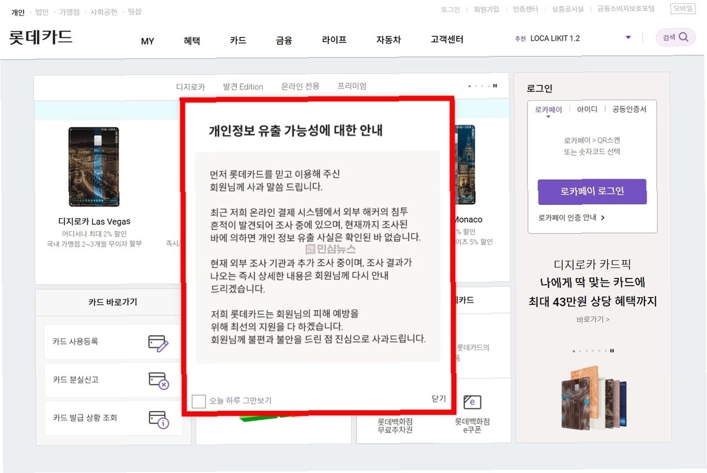The image size is (707, 473).
Task: Open the 라이프 menu
Action: pos(334,39)
